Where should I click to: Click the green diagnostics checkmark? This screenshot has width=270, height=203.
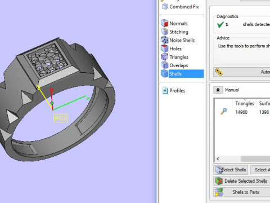tap(220, 24)
